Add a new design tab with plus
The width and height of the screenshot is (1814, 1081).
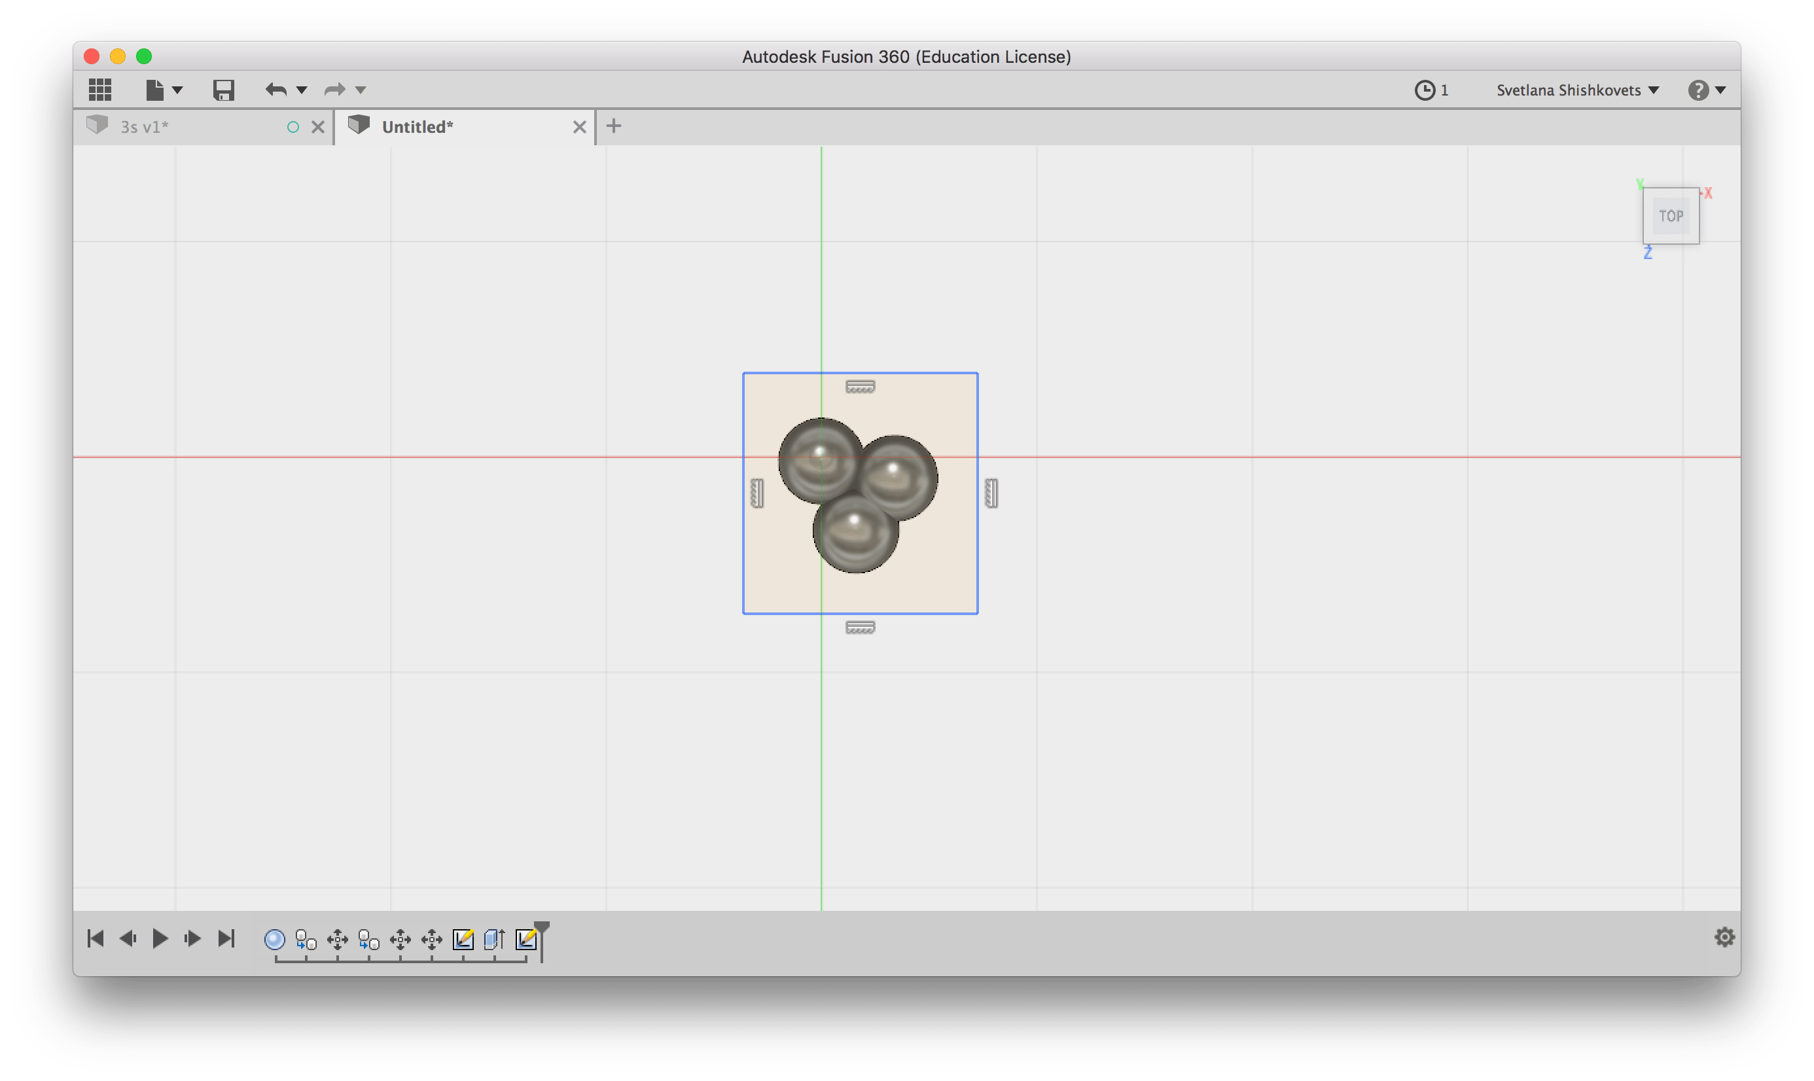click(x=613, y=126)
